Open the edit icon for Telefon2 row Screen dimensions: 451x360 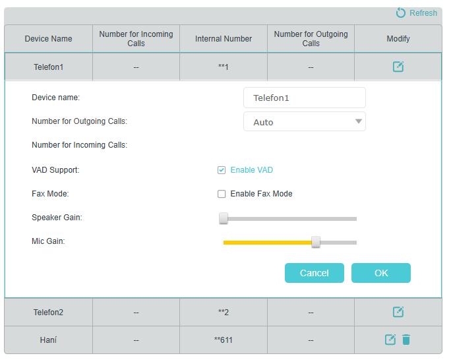click(x=398, y=312)
